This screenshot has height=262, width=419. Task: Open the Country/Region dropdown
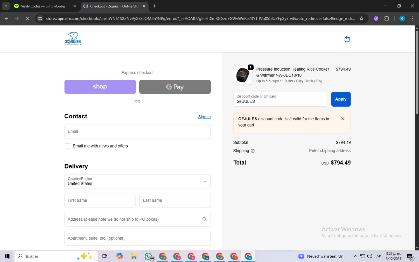(137, 182)
